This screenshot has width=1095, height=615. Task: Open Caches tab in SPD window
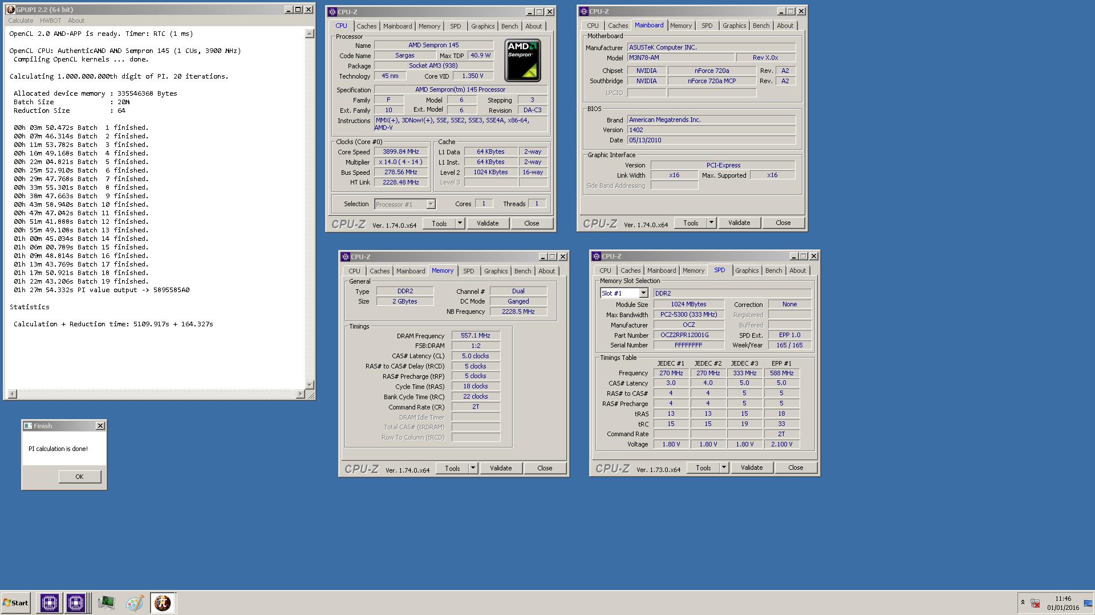point(630,270)
